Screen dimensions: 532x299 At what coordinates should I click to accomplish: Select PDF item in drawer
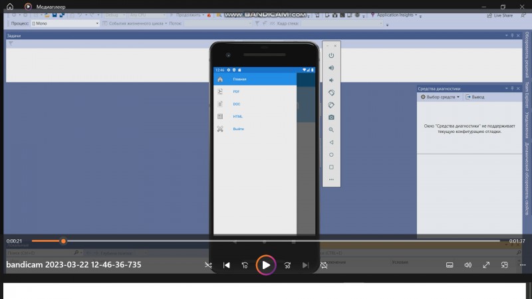pyautogui.click(x=255, y=92)
